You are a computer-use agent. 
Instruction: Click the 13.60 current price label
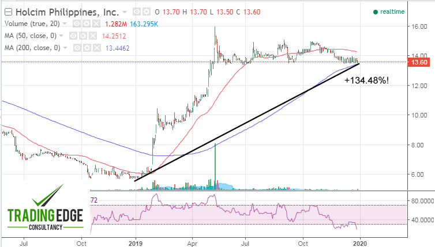click(x=419, y=62)
